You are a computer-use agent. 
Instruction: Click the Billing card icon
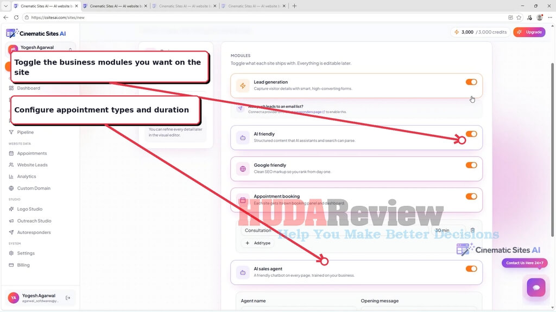click(11, 265)
